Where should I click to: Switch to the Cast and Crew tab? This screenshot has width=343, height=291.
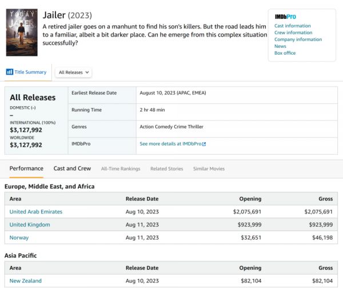pyautogui.click(x=72, y=168)
